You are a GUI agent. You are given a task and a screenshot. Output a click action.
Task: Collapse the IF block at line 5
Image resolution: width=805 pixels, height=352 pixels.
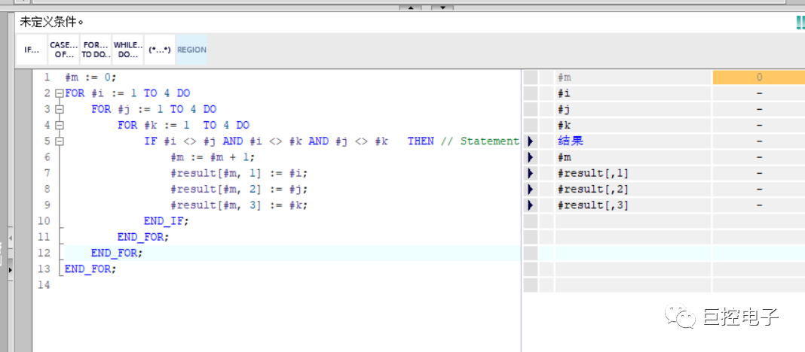pos(59,141)
